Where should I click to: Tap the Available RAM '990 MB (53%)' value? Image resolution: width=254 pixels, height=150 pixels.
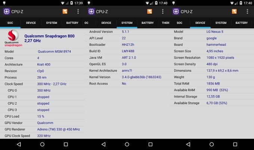[217, 90]
